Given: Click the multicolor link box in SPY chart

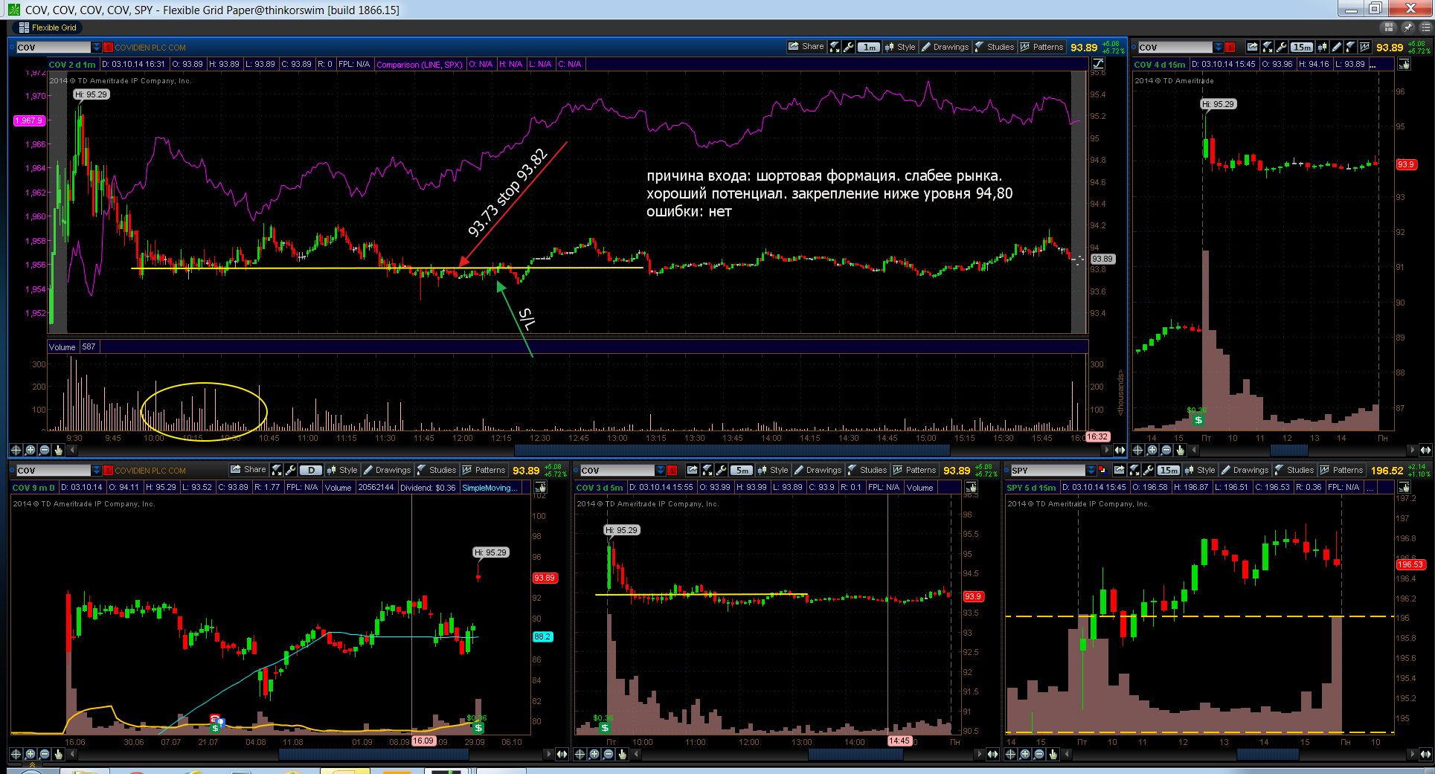Looking at the screenshot, I should coord(1102,471).
